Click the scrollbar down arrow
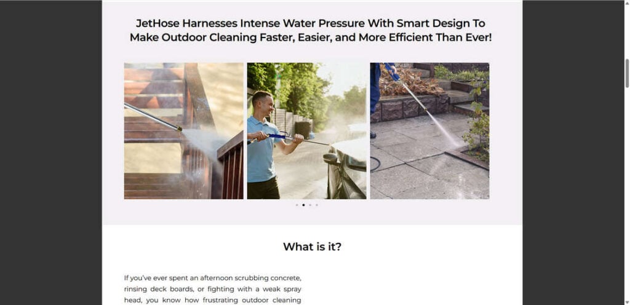The image size is (630, 305). (627, 302)
